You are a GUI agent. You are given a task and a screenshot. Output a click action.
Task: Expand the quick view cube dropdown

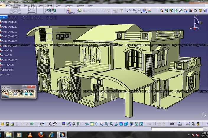[128, 126]
